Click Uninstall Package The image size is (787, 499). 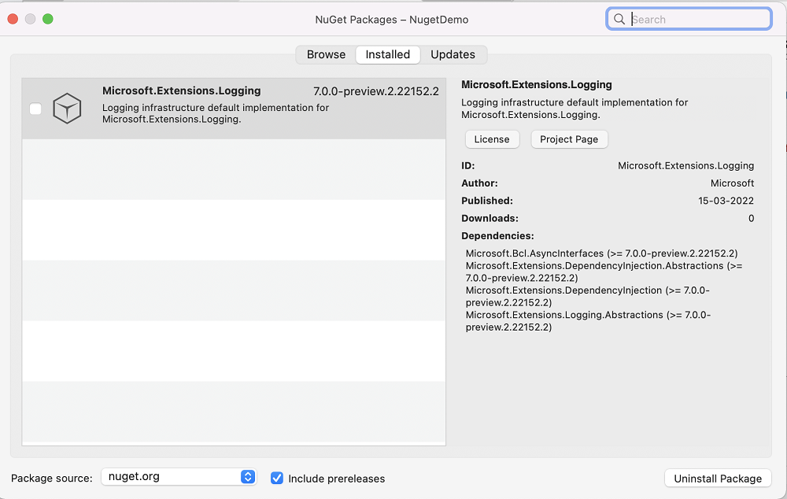tap(717, 478)
